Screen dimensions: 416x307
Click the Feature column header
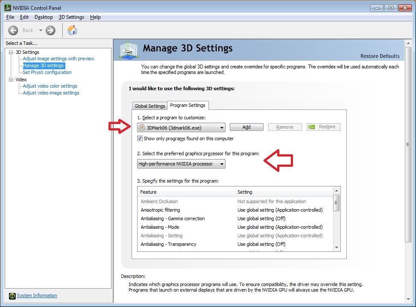coord(186,192)
